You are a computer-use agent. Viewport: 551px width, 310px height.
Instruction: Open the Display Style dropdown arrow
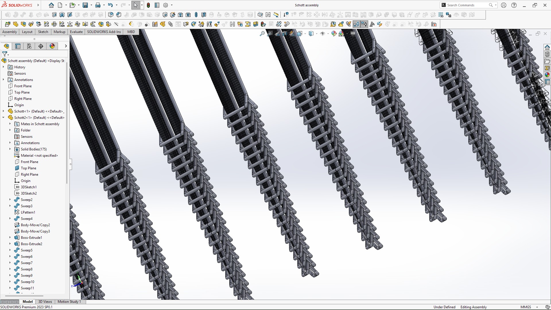pos(317,34)
